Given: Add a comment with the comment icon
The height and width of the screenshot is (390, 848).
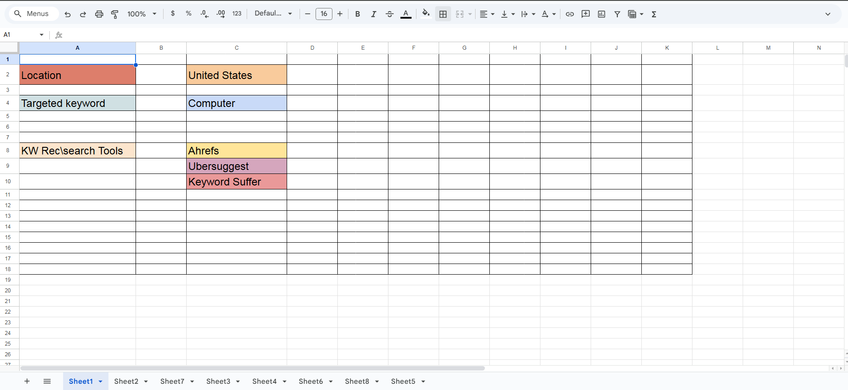Looking at the screenshot, I should tap(585, 14).
